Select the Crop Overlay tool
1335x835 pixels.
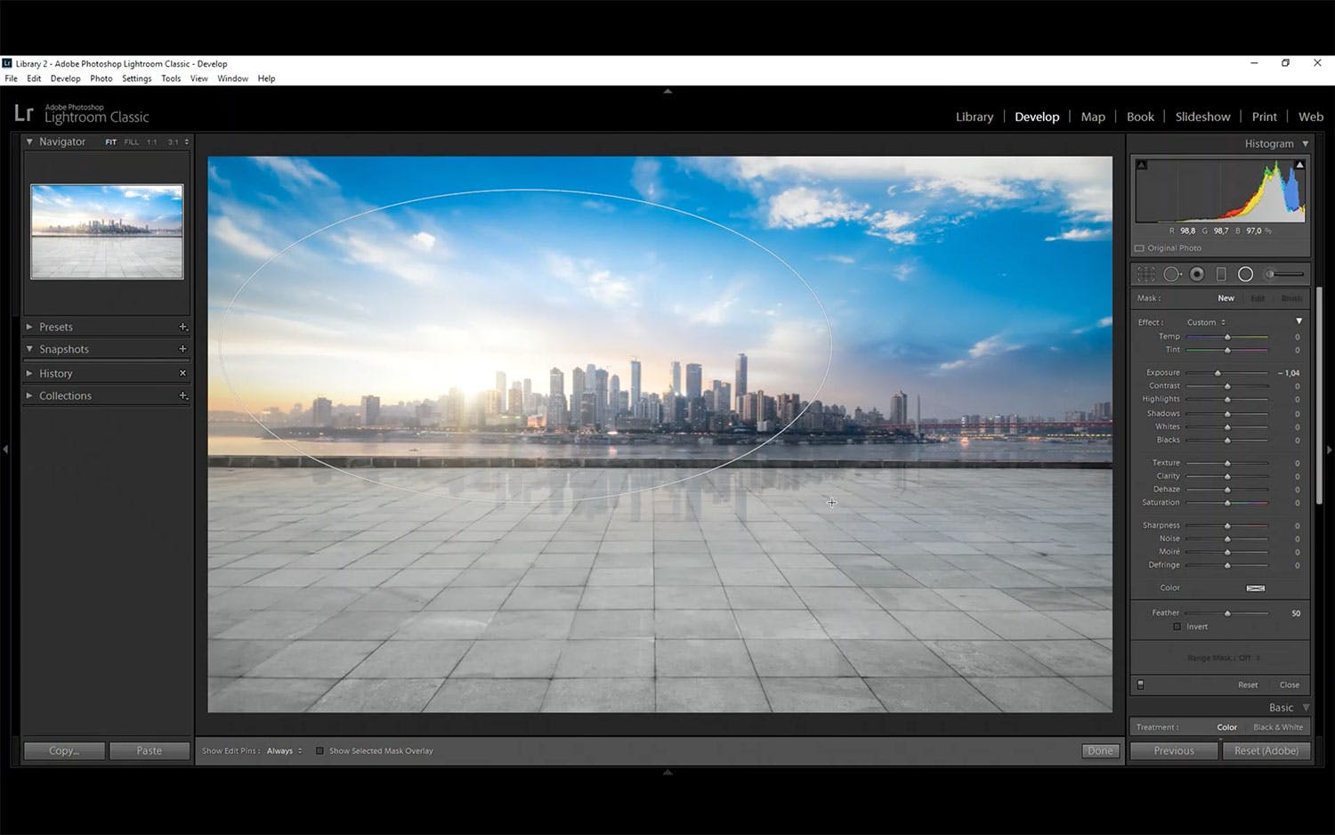coord(1145,274)
